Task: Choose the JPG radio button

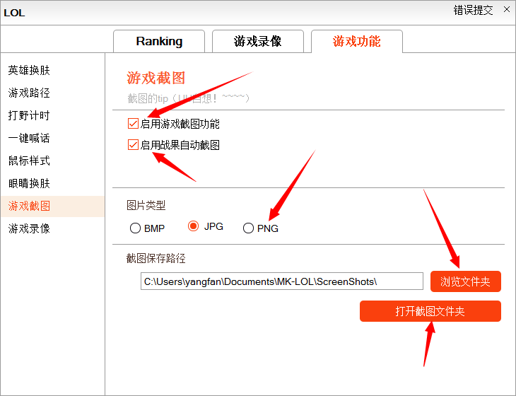Action: (x=193, y=226)
